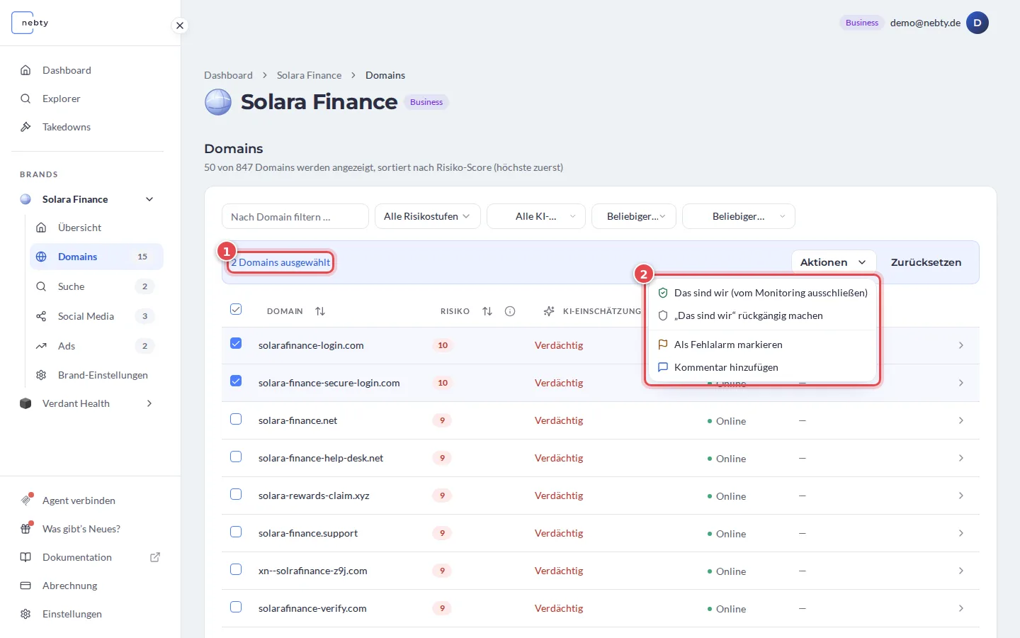Open the Übersicht page
The height and width of the screenshot is (638, 1020).
(79, 228)
